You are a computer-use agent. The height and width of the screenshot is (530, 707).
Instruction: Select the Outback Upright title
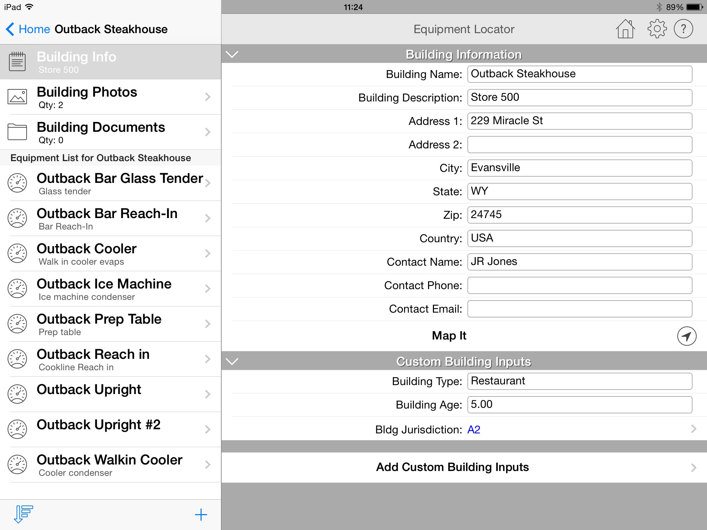click(x=89, y=390)
